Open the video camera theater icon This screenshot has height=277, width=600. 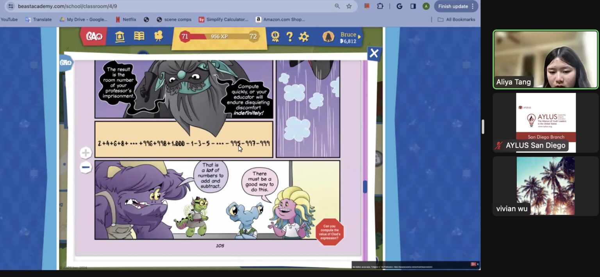point(158,36)
